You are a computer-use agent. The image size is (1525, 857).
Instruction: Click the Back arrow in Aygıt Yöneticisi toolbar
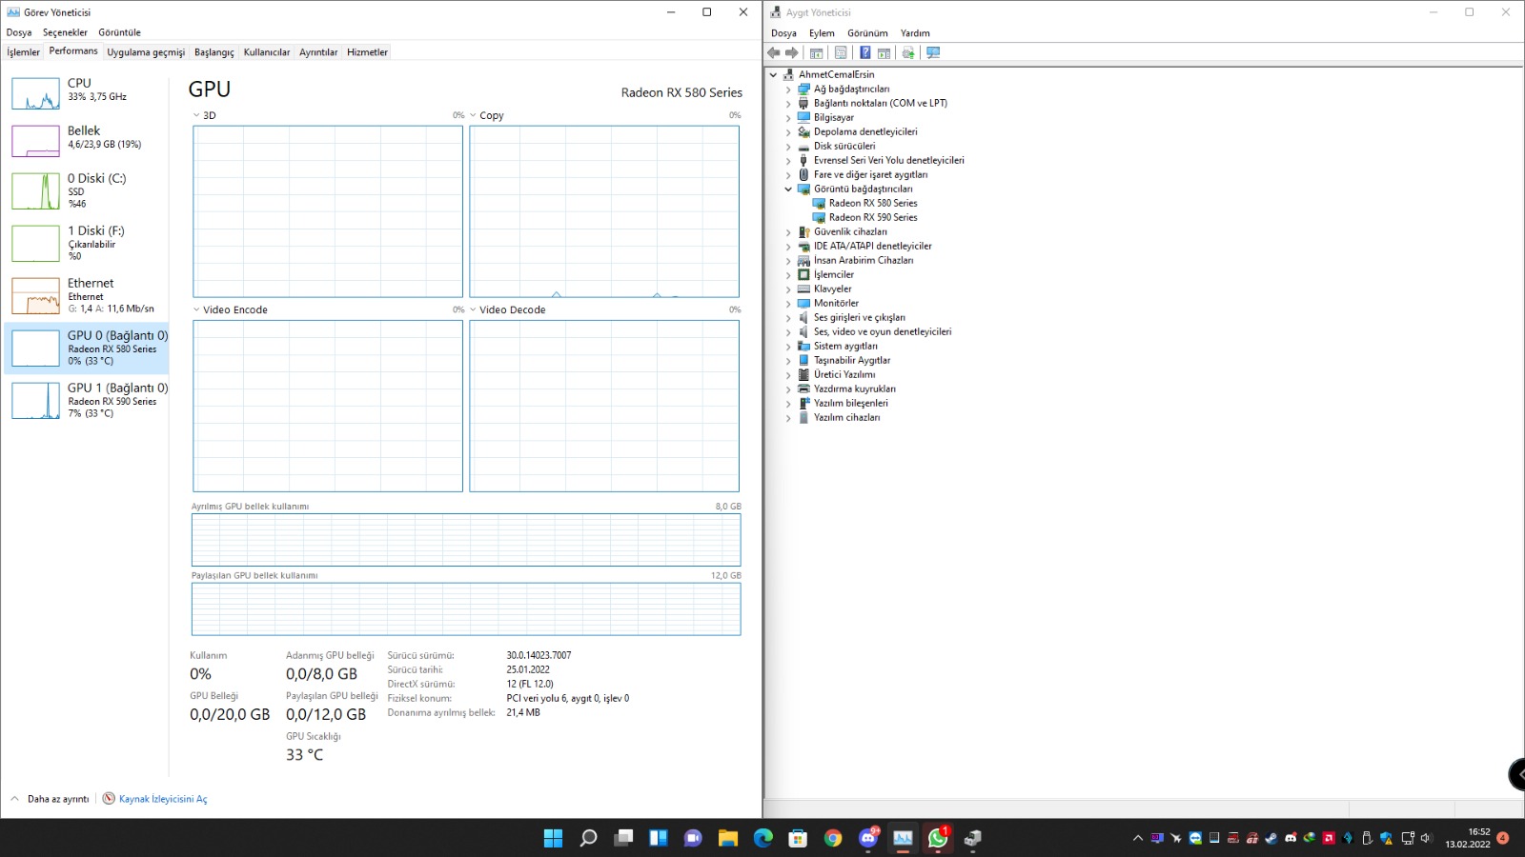coord(774,53)
